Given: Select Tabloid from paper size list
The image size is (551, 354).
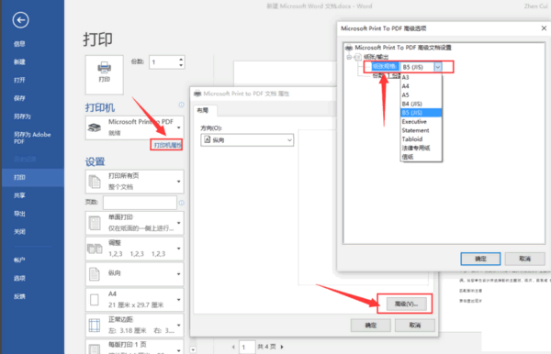Looking at the screenshot, I should click(x=412, y=138).
